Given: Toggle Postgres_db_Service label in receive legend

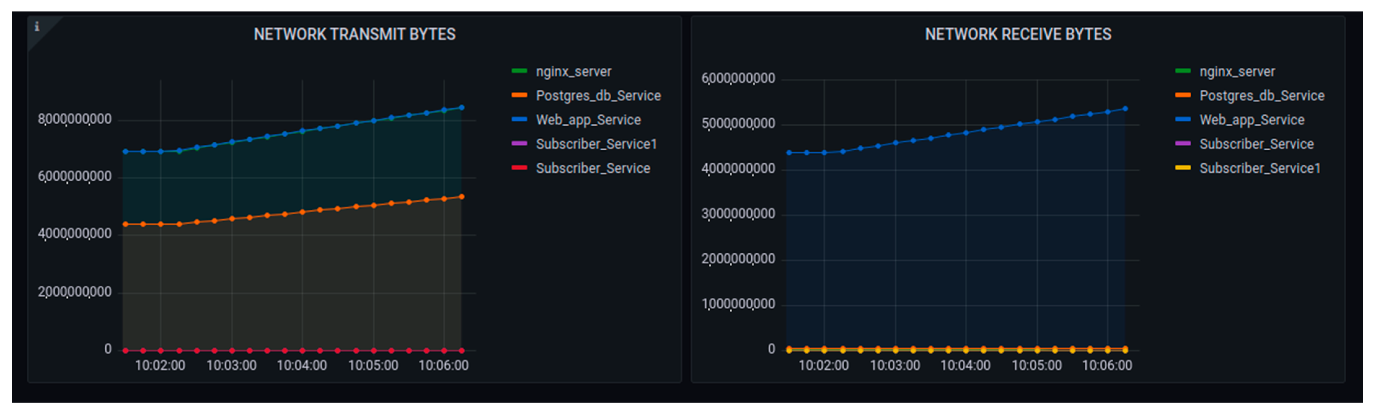Looking at the screenshot, I should point(1261,96).
